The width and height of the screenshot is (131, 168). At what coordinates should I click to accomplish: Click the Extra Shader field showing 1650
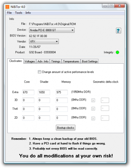click(x=44, y=92)
